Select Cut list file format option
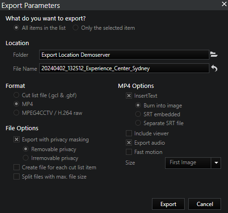 pyautogui.click(x=16, y=95)
